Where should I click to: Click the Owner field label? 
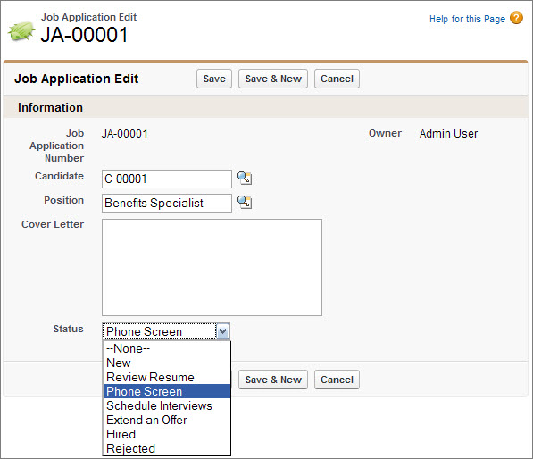[385, 133]
